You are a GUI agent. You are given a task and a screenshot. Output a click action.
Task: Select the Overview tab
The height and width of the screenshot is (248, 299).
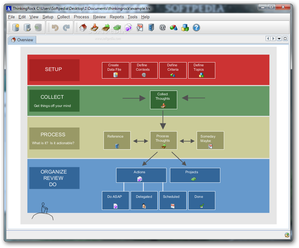coord(22,40)
